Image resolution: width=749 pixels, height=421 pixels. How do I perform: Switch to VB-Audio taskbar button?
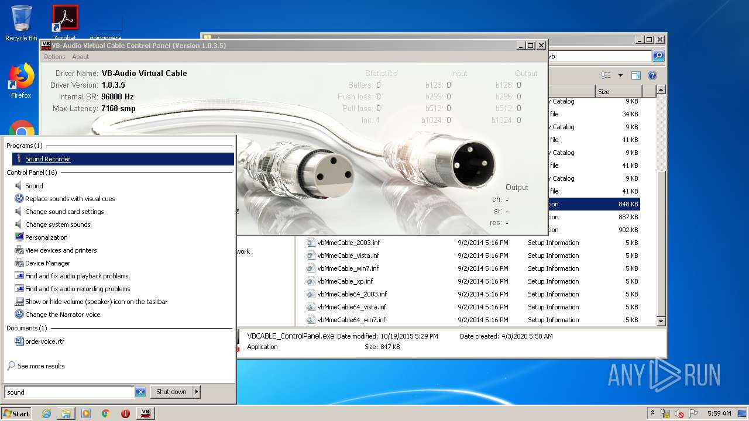point(146,413)
